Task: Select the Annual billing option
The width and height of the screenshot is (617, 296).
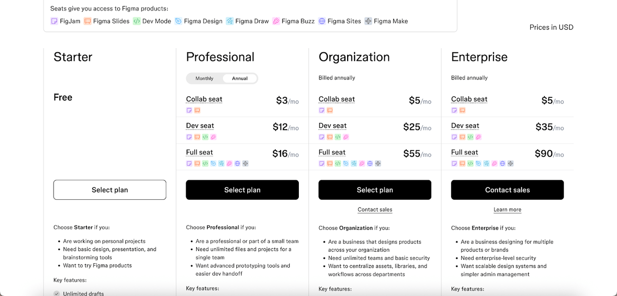Action: pyautogui.click(x=240, y=78)
